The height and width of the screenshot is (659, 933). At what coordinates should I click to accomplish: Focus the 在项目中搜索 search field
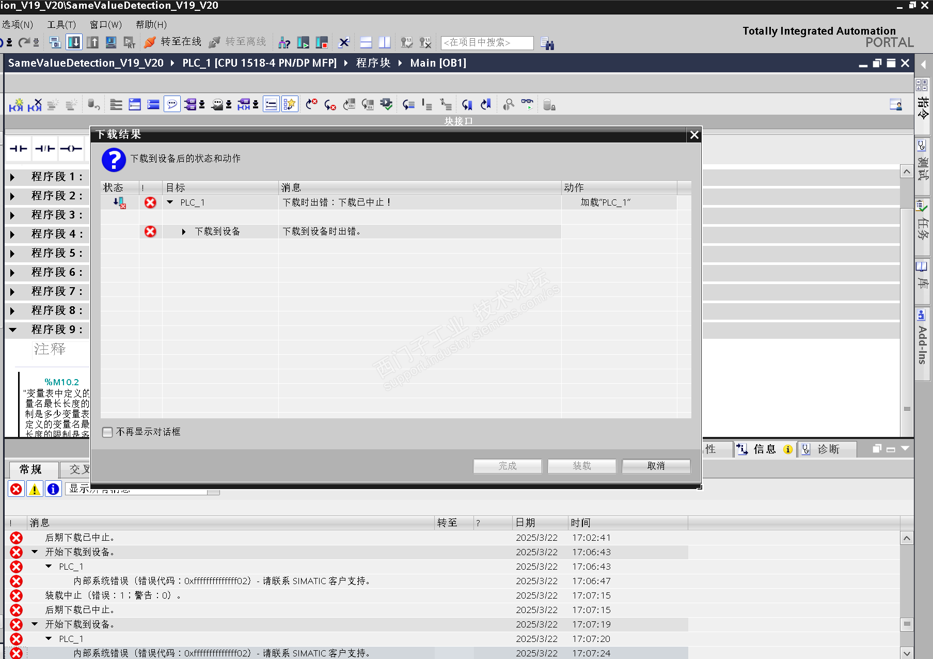click(x=487, y=43)
